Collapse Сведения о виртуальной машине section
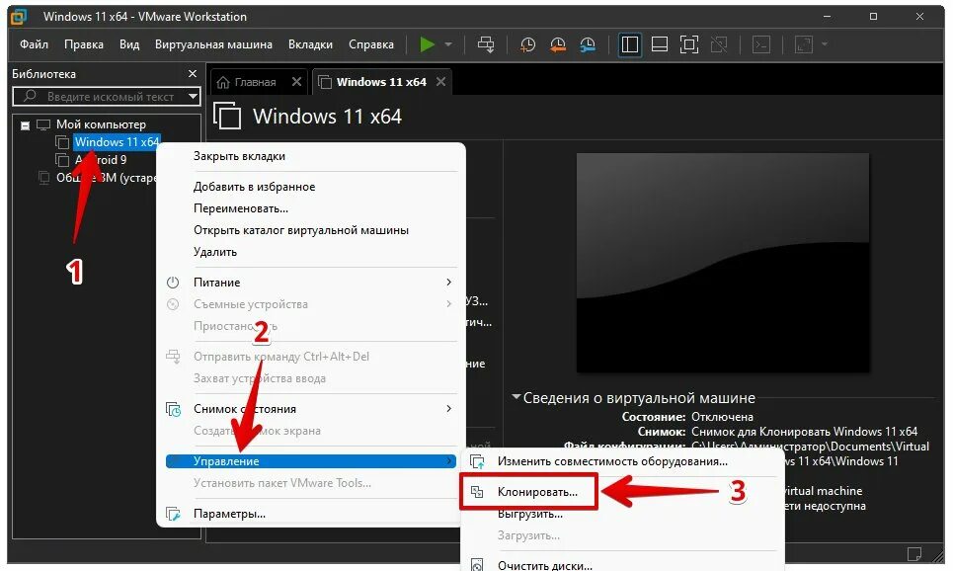 pos(516,397)
